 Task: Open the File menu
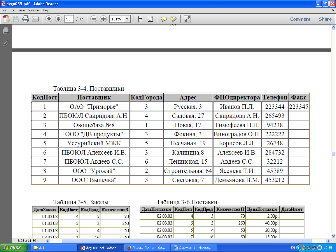pyautogui.click(x=4, y=10)
